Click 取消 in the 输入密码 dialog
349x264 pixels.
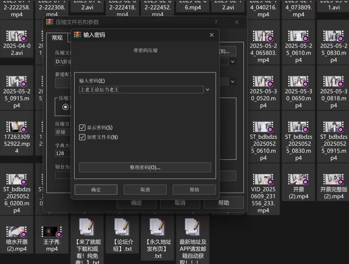[x=145, y=189]
